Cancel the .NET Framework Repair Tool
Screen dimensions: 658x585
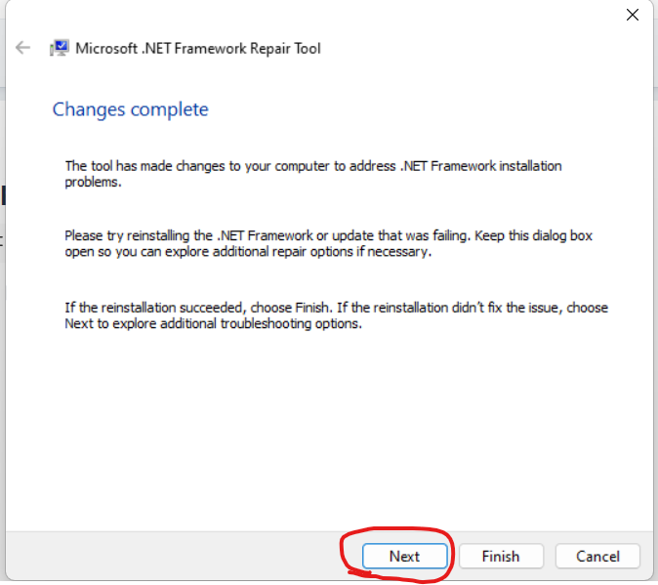pos(597,556)
